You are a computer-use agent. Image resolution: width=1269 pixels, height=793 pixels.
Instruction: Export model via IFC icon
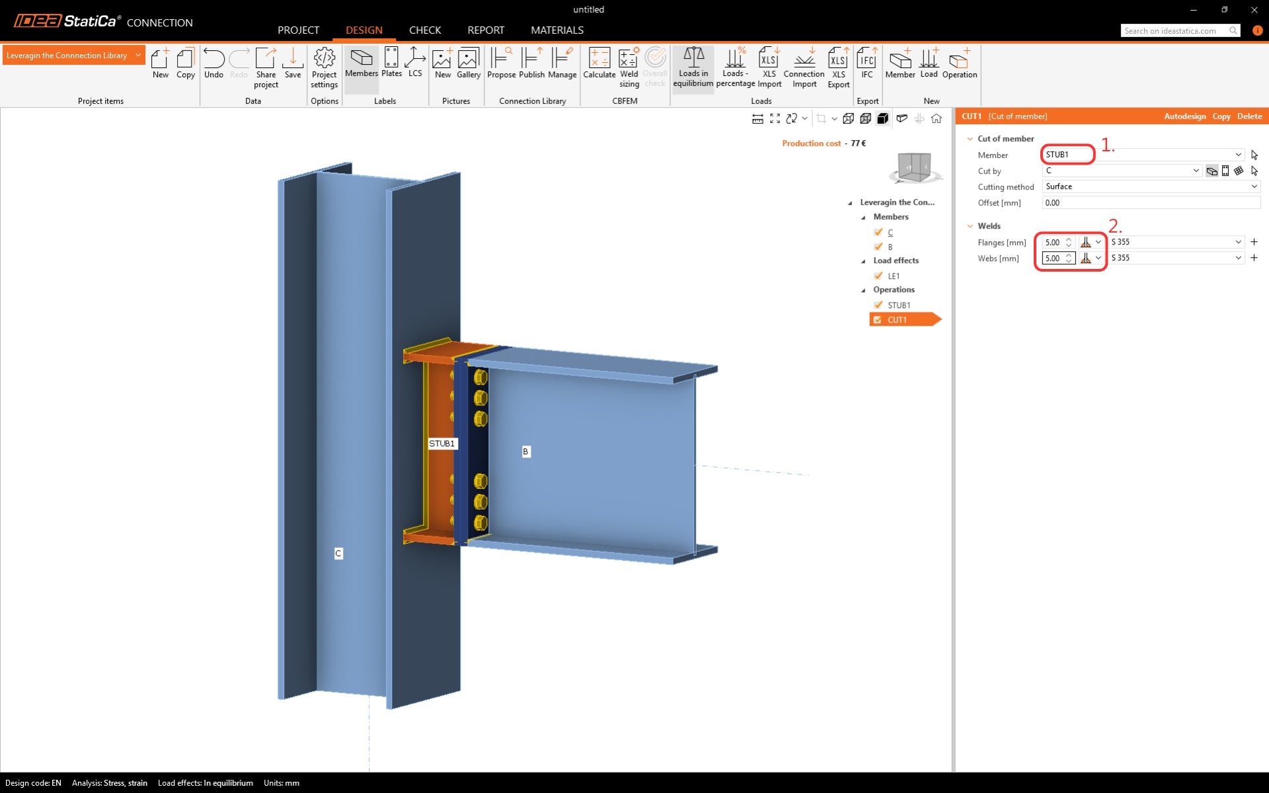pos(866,65)
